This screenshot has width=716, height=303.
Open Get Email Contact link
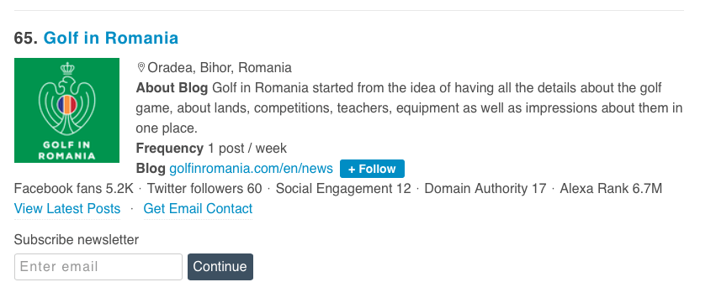click(198, 209)
